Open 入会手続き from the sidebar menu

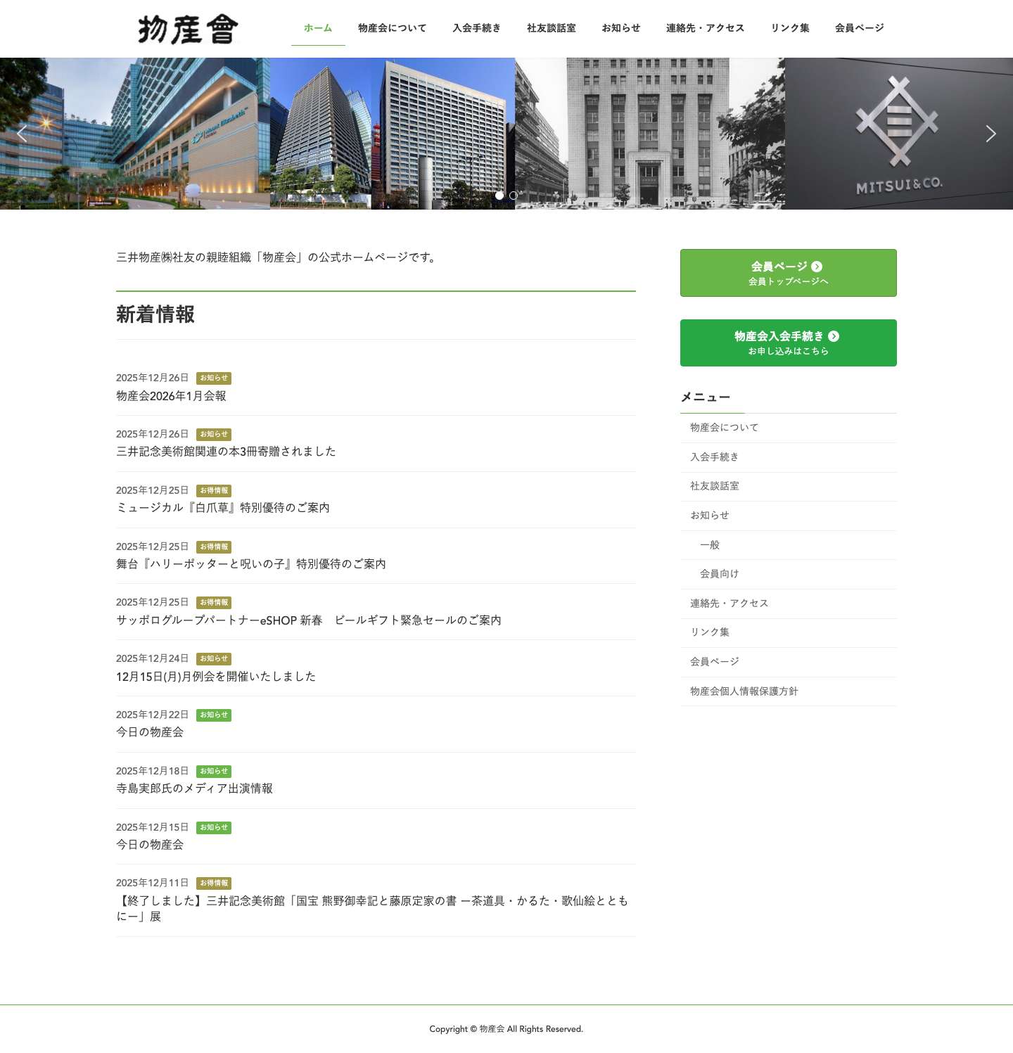pos(713,457)
